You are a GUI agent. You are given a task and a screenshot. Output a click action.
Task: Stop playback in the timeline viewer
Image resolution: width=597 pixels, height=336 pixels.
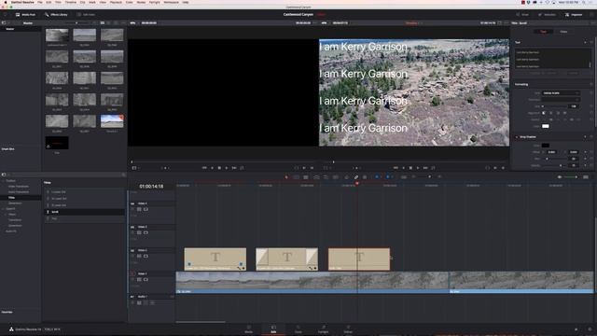pyautogui.click(x=410, y=168)
